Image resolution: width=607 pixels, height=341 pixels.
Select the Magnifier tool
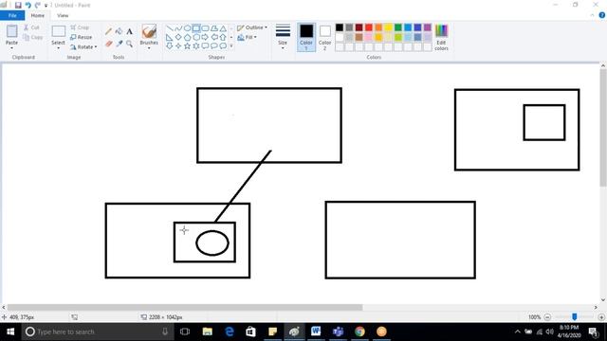(x=129, y=44)
